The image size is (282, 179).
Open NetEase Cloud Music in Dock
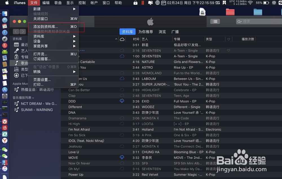coord(5,128)
